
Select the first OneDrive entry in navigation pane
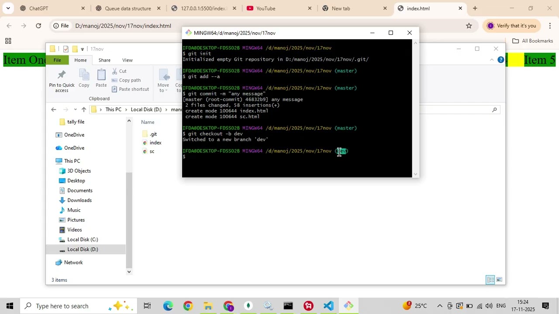coord(74,135)
